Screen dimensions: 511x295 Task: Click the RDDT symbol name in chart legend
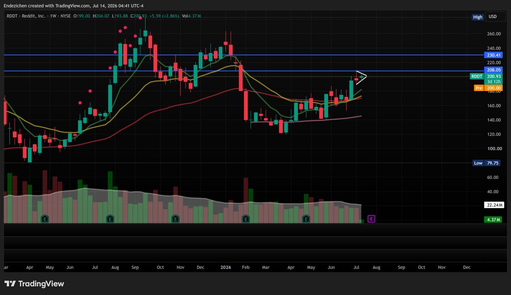click(x=12, y=16)
